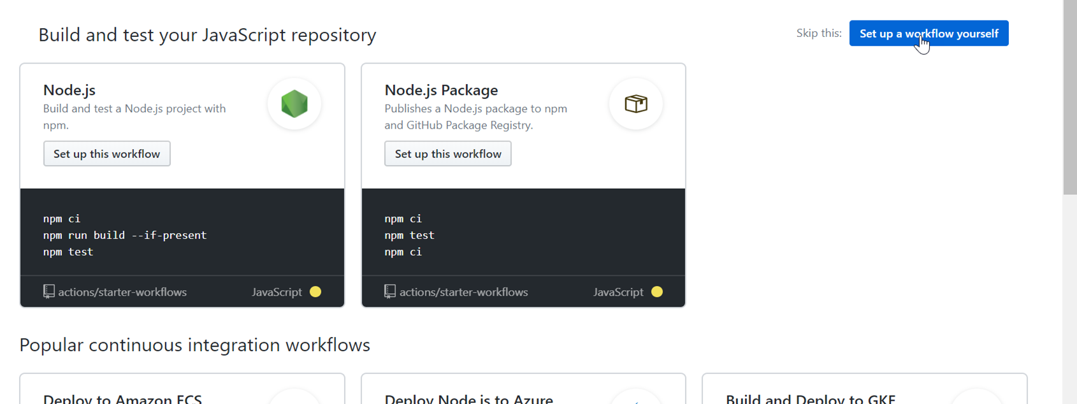Click the vertical scrollbar thumb
The width and height of the screenshot is (1077, 404).
pyautogui.click(x=1070, y=97)
